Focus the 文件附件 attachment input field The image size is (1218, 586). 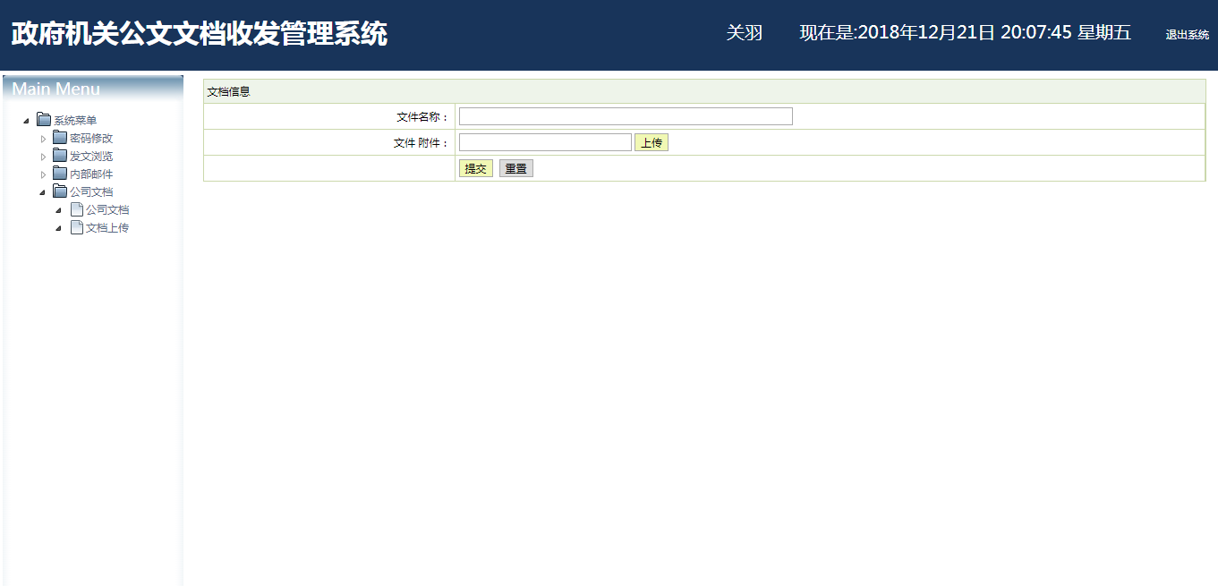point(545,142)
